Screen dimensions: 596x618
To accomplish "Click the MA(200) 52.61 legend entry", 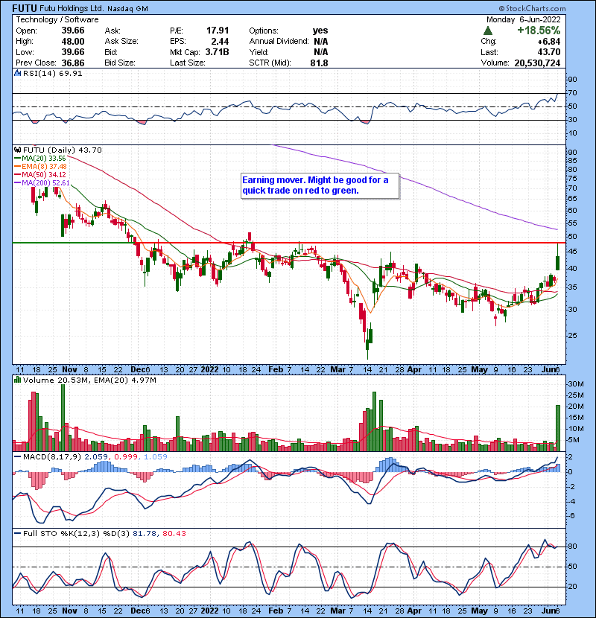I will pyautogui.click(x=45, y=183).
